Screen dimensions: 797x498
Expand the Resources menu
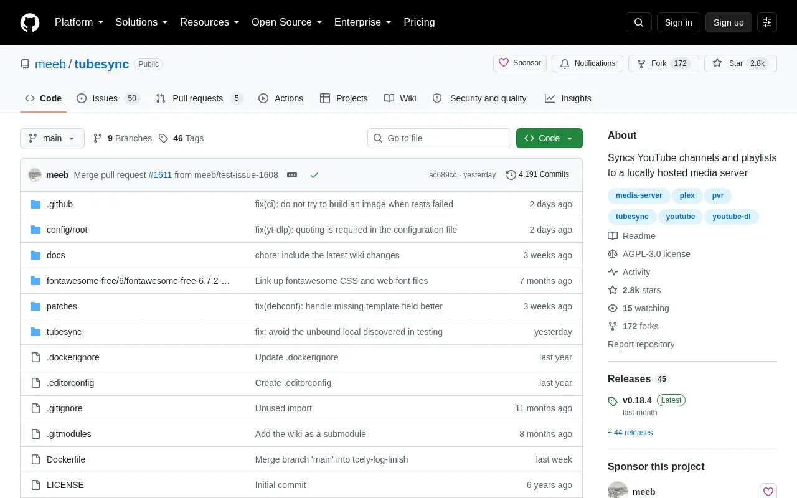pos(210,22)
